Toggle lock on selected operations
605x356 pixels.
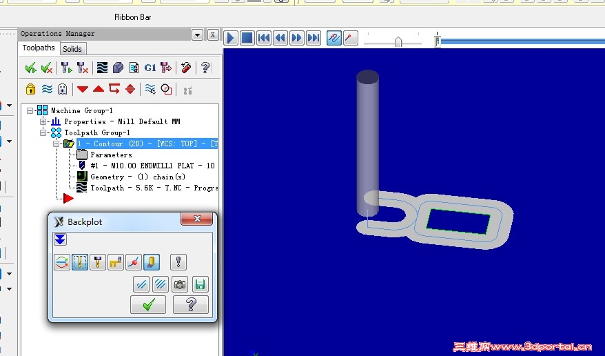tap(30, 89)
